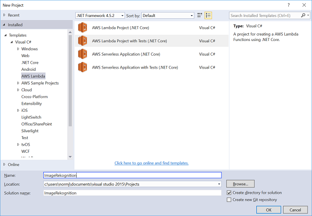Viewport: 312px width, 216px height.
Task: Close the New Project dialog
Action: coord(304,5)
